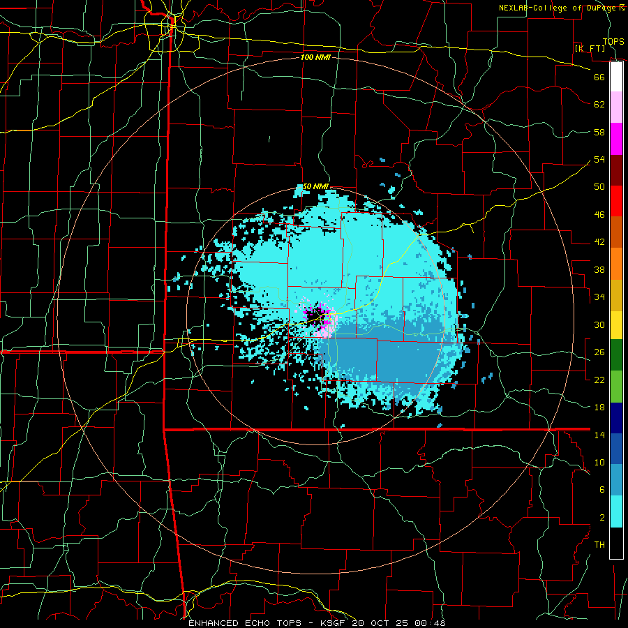This screenshot has height=628, width=628.
Task: Click the 100 NMI range ring label
Action: click(x=315, y=57)
